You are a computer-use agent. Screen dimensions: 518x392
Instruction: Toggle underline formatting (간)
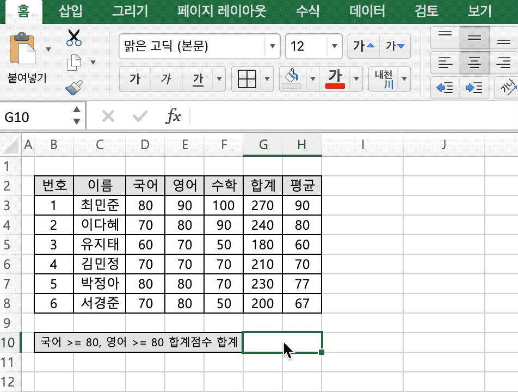click(199, 79)
